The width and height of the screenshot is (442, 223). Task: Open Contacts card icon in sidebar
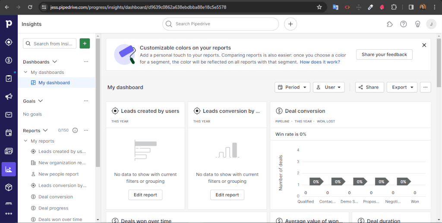coord(9,151)
